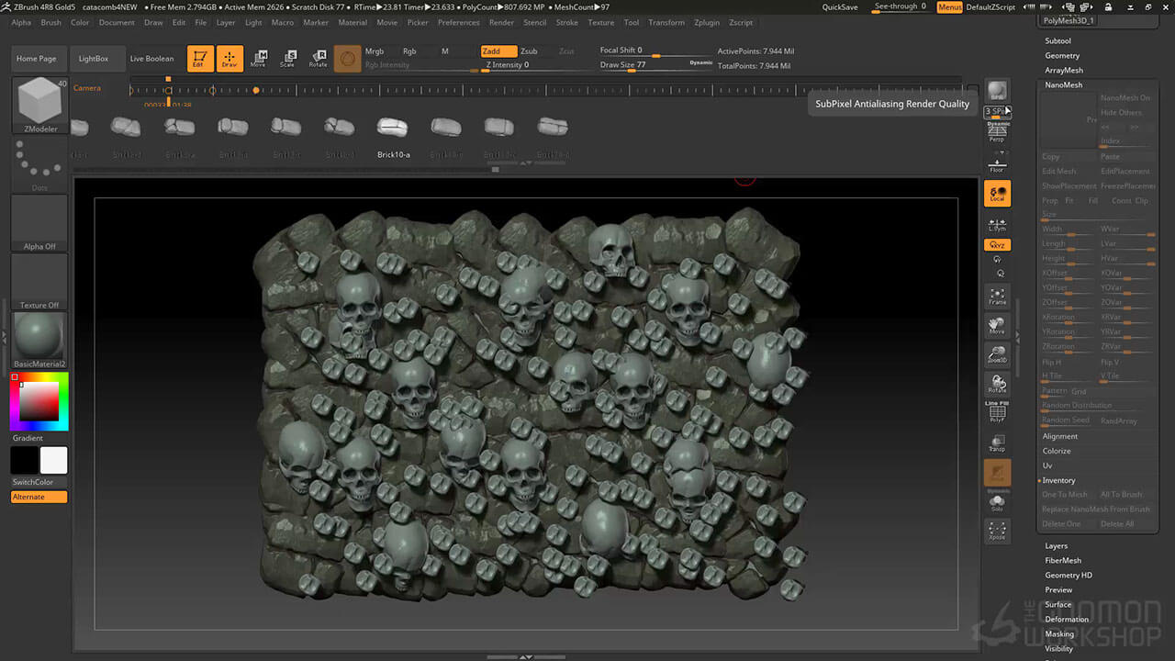1175x661 pixels.
Task: Open the BasicMaterial2 material picker
Action: [x=39, y=336]
